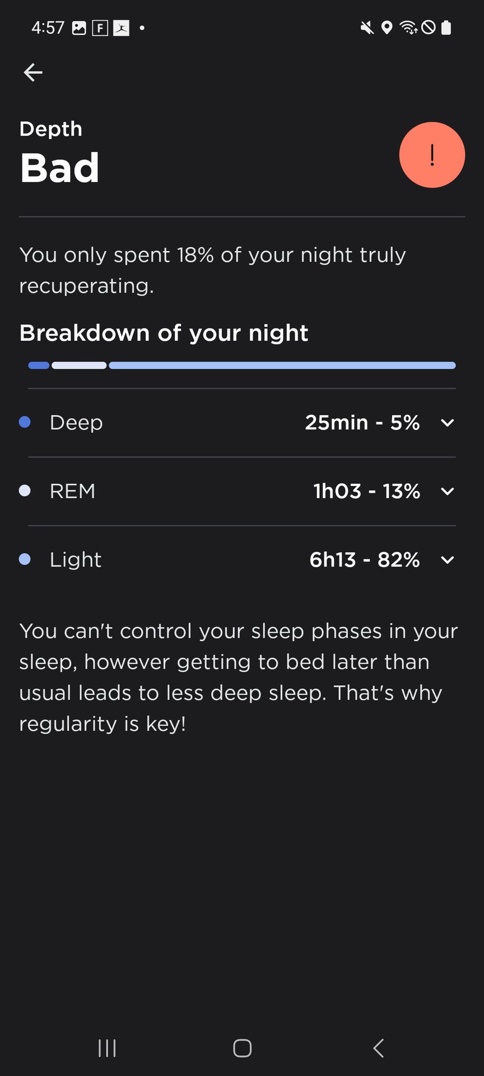Tap the Android recent apps button
484x1076 pixels.
[107, 1048]
